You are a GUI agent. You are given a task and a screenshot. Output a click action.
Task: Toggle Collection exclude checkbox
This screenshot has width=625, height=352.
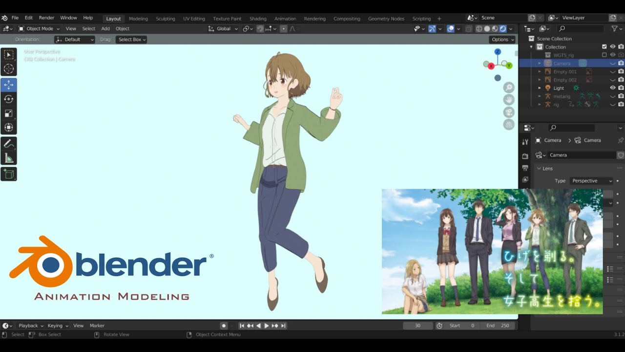[x=604, y=47]
